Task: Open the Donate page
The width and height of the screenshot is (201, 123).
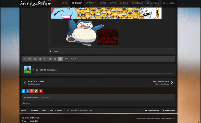Action: (x=124, y=3)
